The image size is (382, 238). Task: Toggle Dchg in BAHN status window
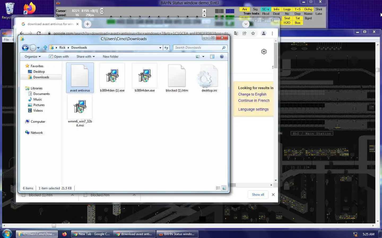(x=308, y=9)
